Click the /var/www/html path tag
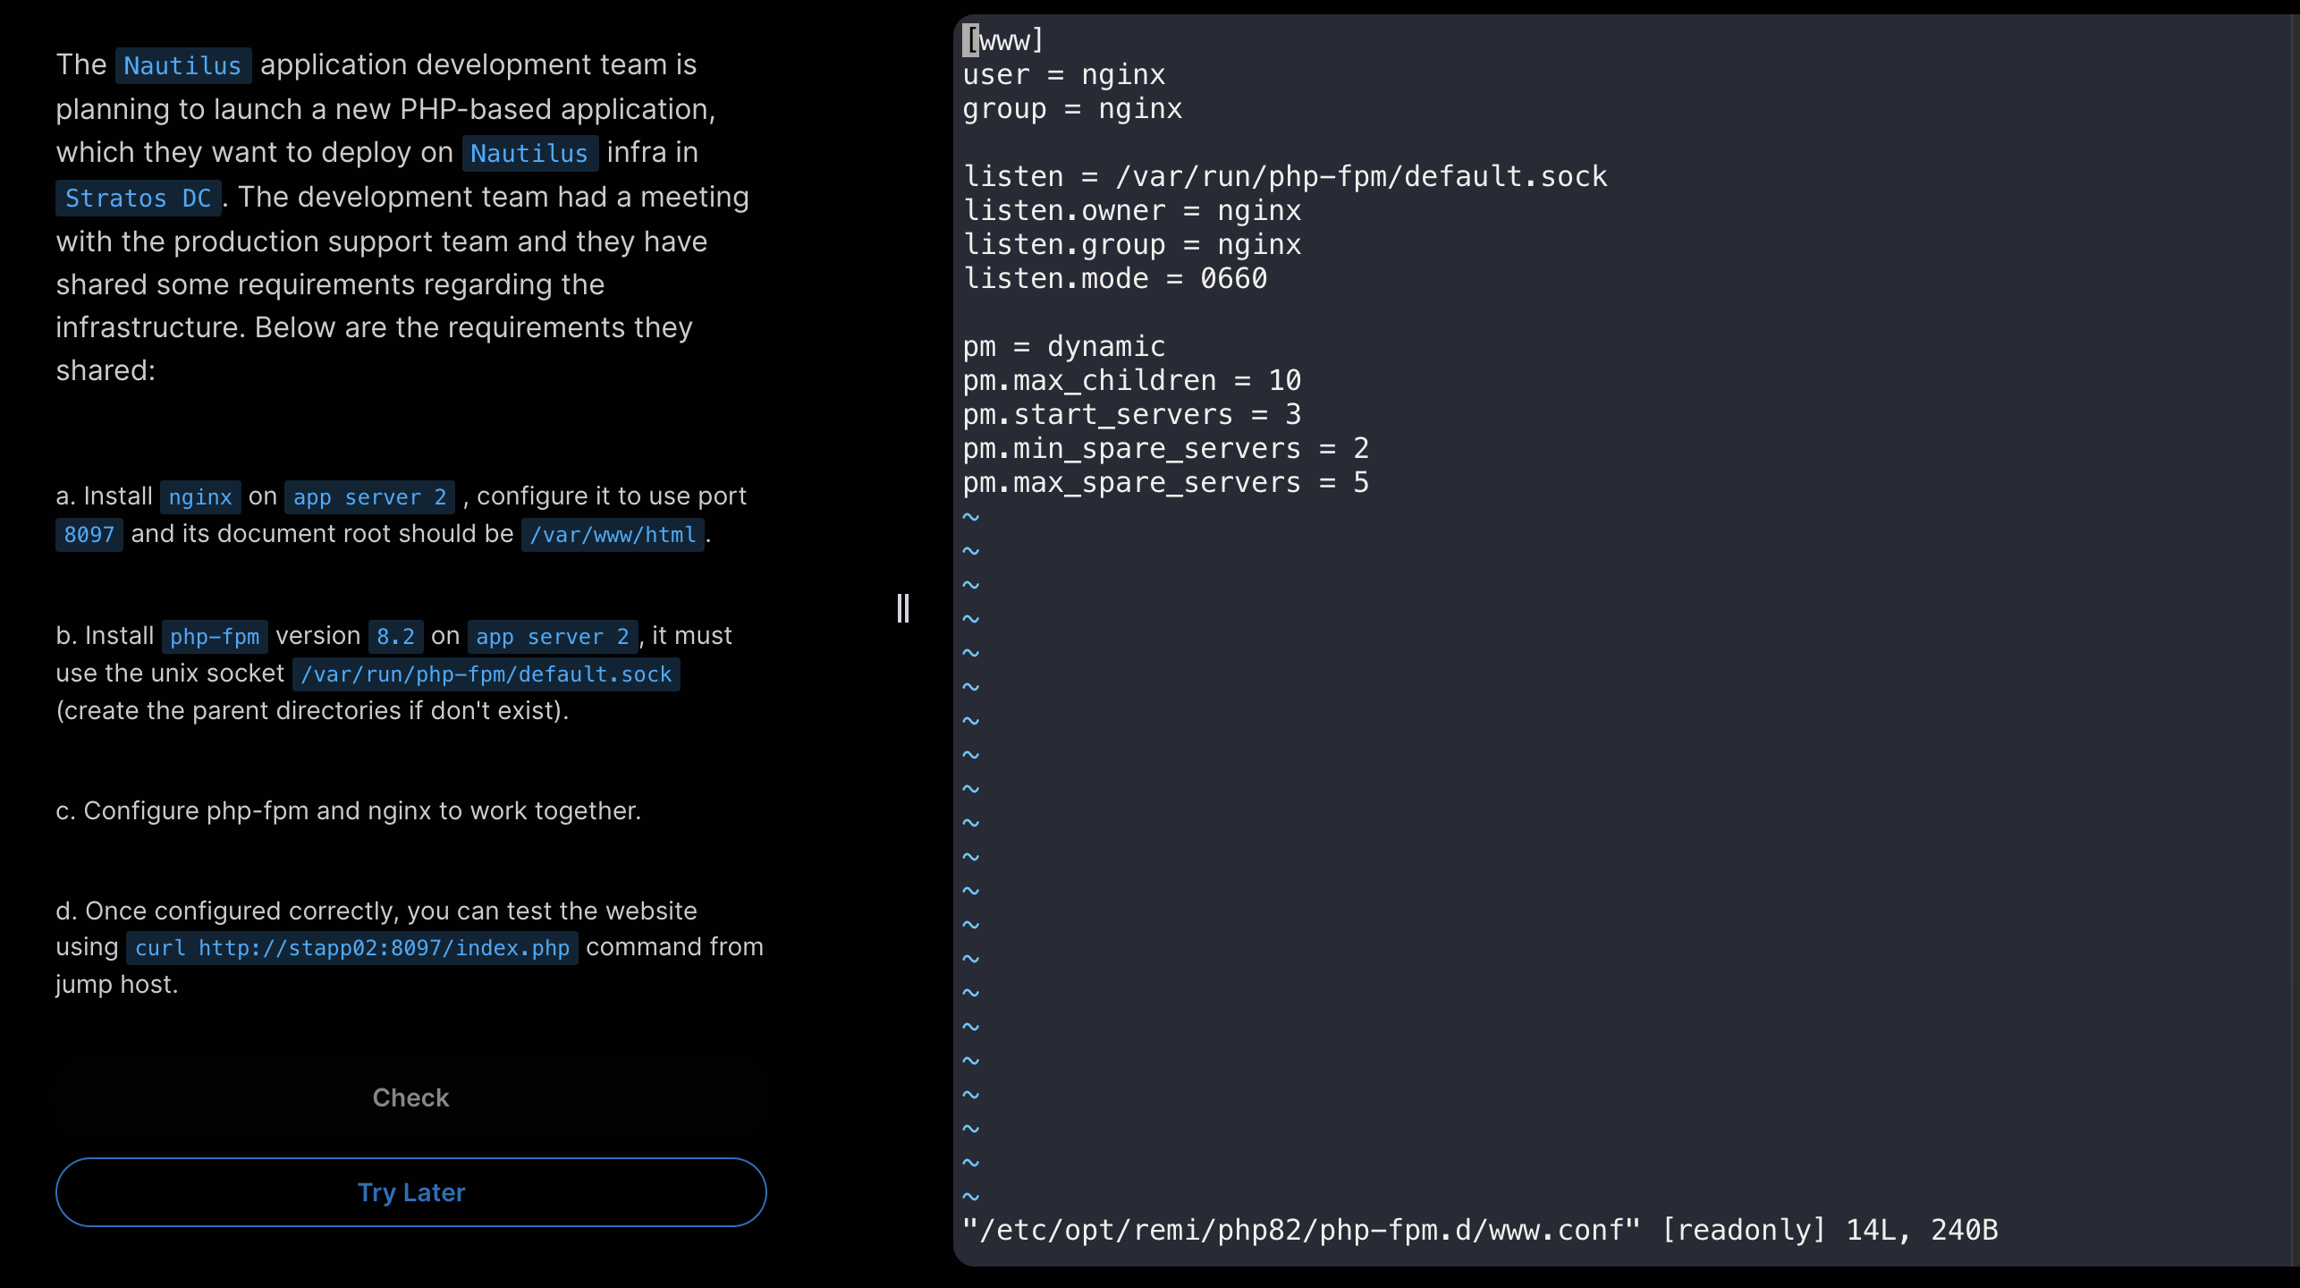Viewport: 2300px width, 1288px height. click(x=613, y=535)
